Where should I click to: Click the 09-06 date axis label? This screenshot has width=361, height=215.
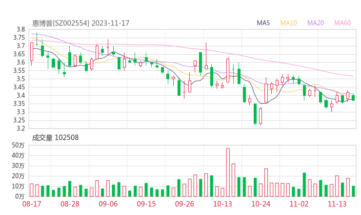point(108,204)
